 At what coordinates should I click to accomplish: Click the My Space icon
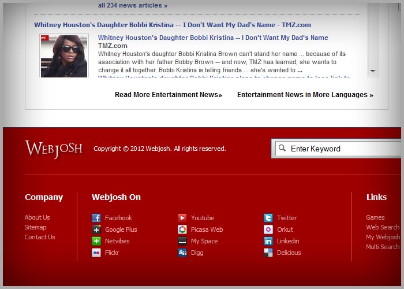click(x=182, y=241)
